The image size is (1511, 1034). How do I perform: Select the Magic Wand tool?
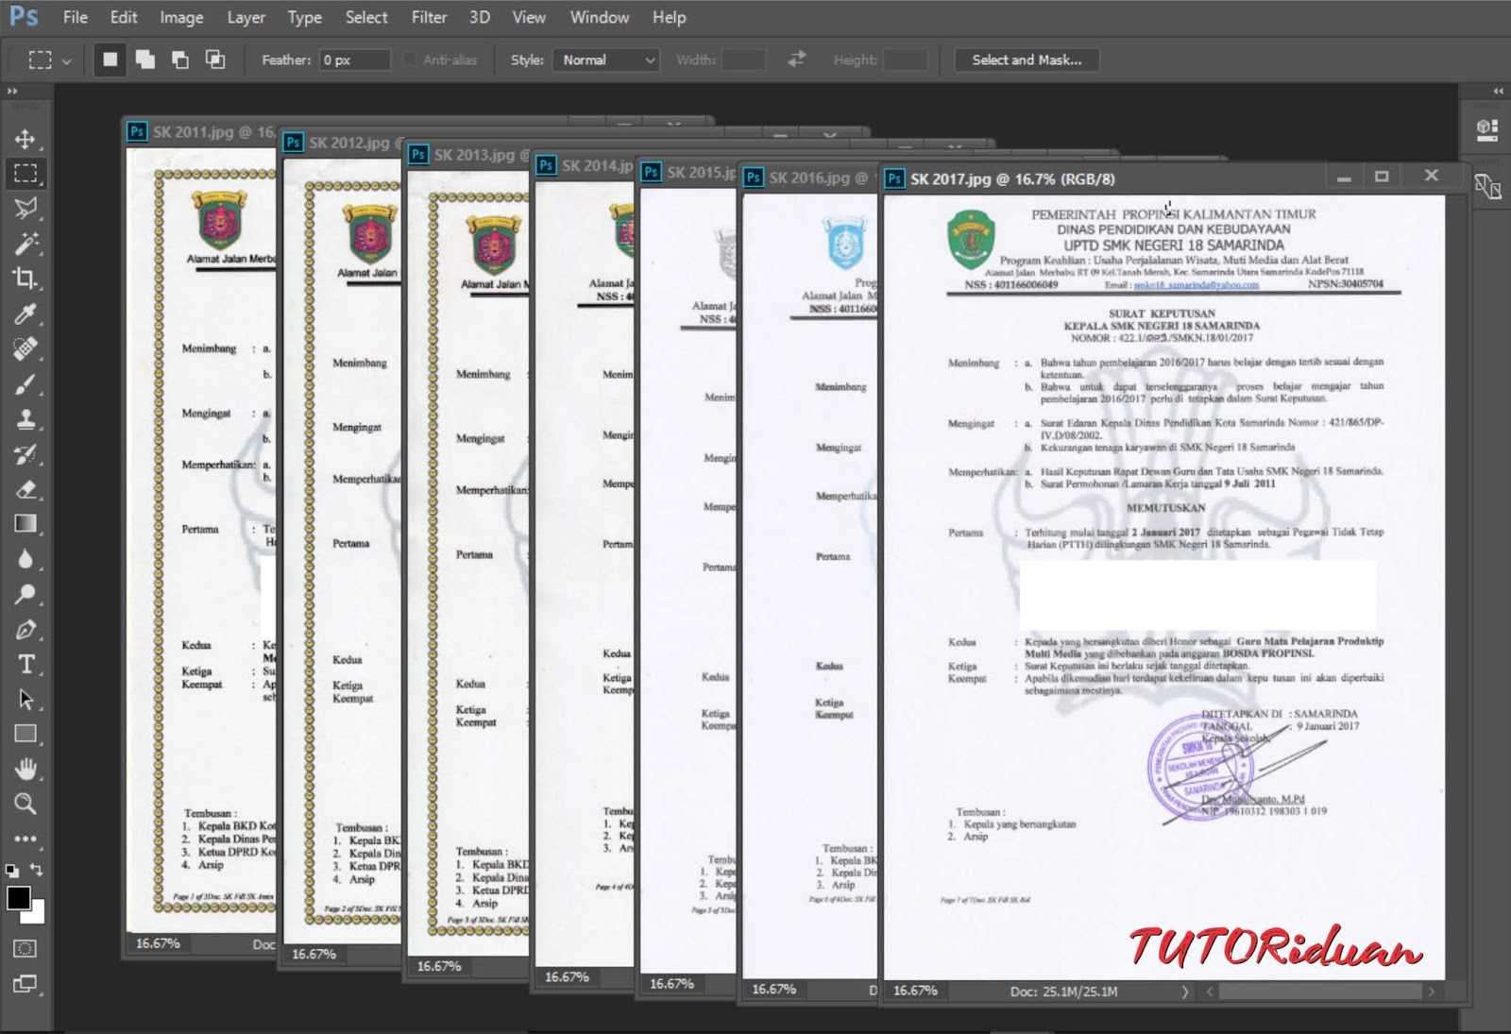click(x=25, y=244)
